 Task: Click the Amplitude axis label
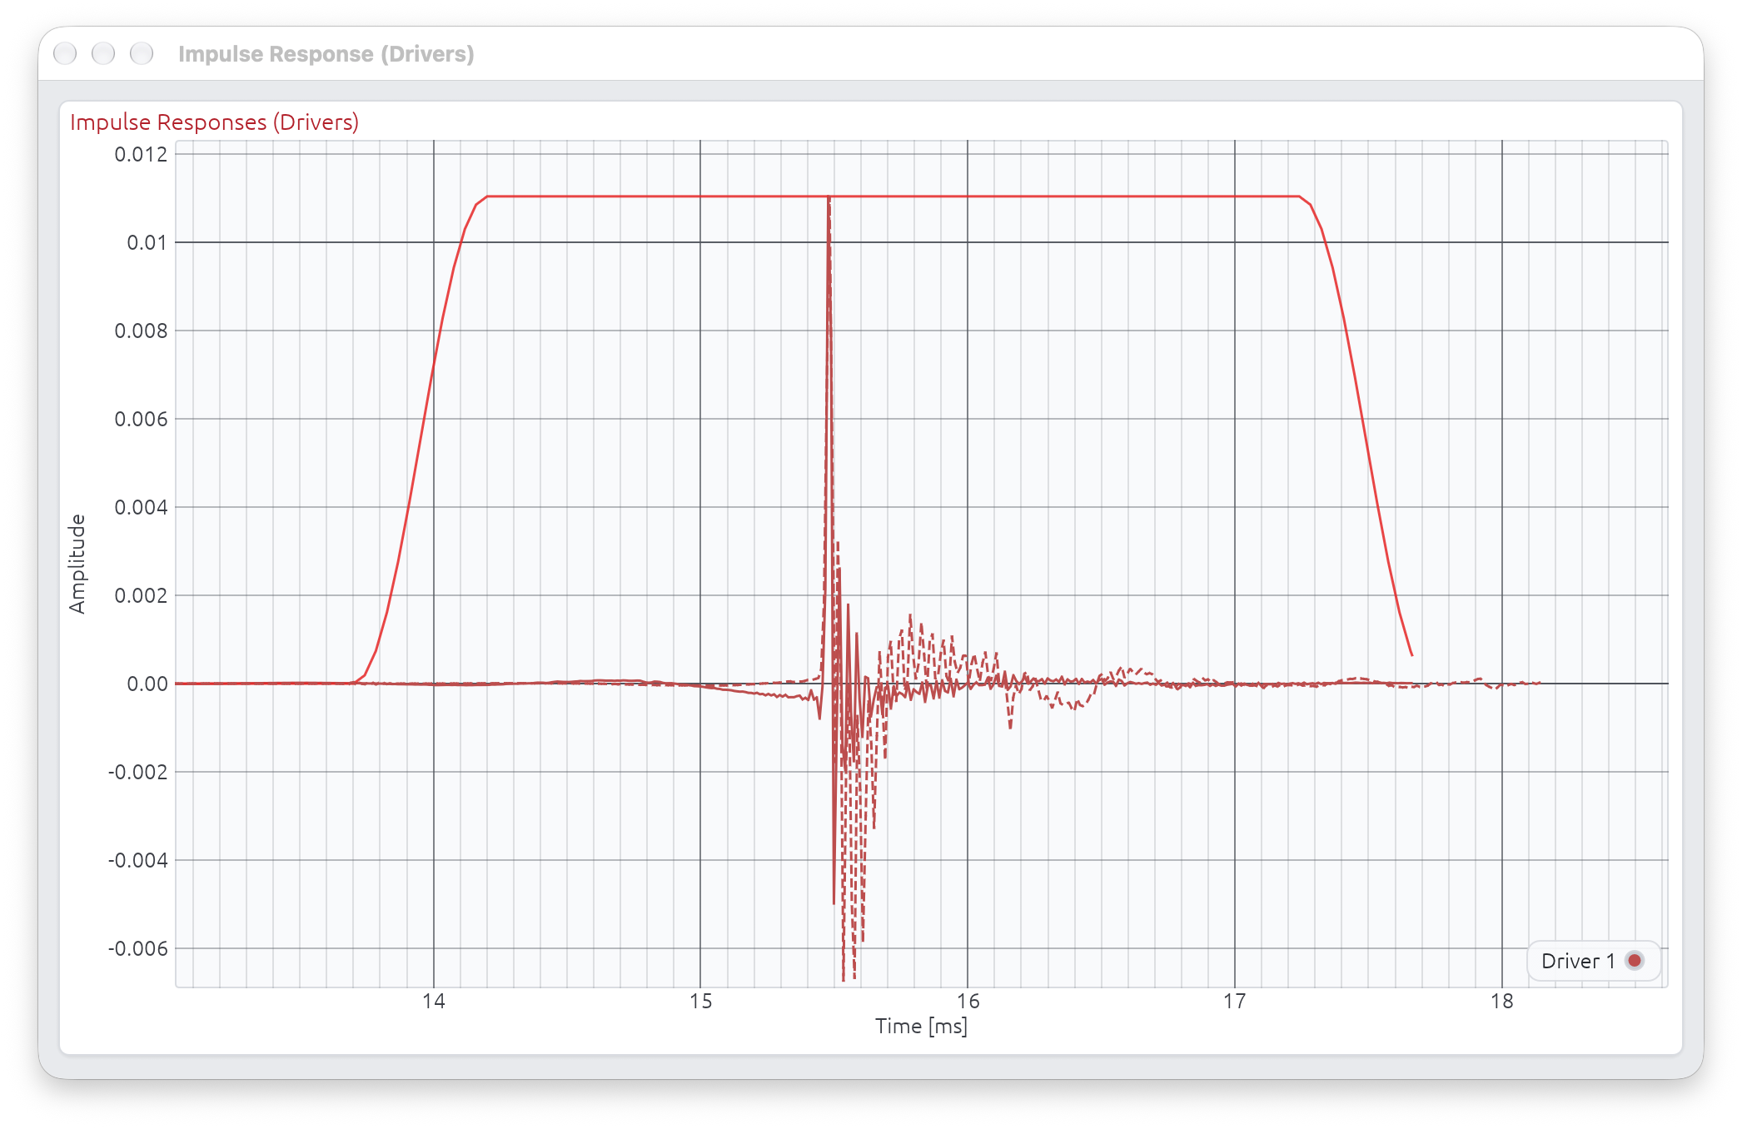tap(77, 564)
